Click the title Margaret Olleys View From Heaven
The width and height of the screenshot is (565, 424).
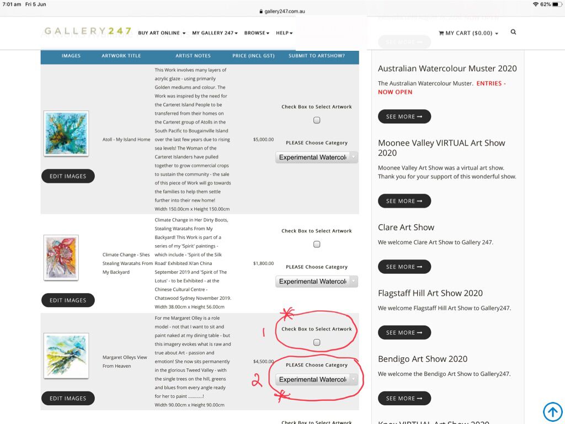pyautogui.click(x=125, y=362)
